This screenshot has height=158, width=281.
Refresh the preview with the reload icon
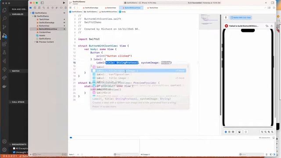click(x=272, y=26)
